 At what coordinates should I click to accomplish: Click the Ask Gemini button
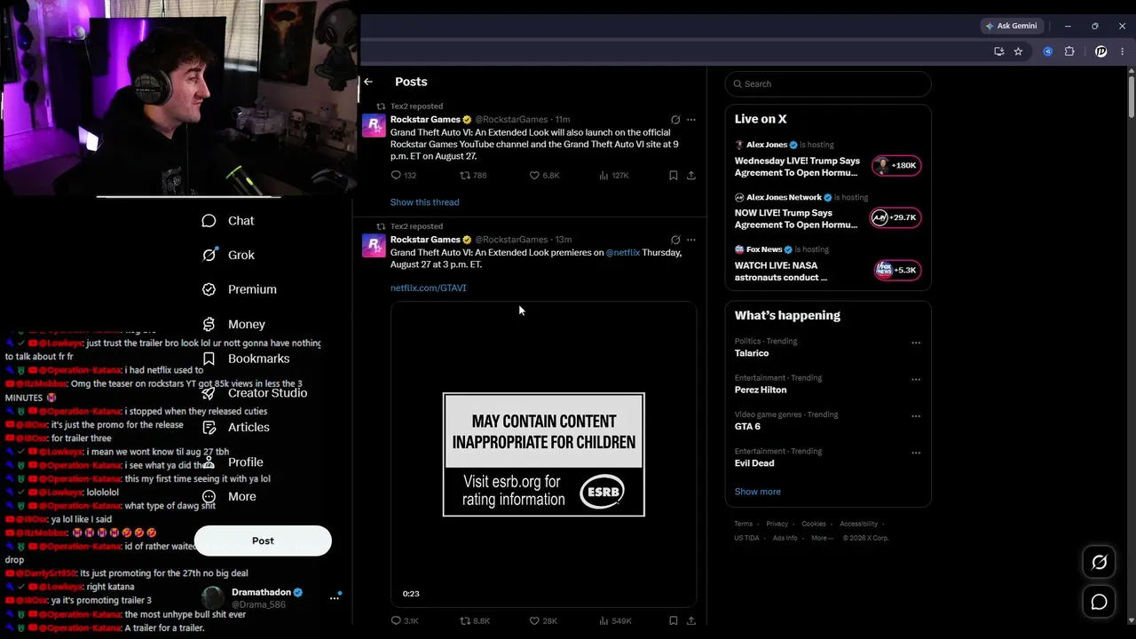click(1011, 26)
